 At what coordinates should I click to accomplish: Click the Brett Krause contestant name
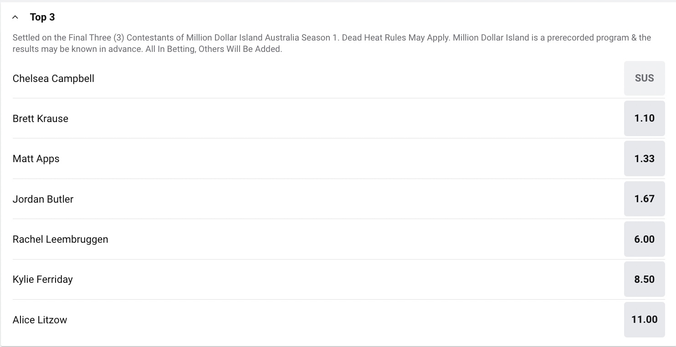tap(41, 118)
